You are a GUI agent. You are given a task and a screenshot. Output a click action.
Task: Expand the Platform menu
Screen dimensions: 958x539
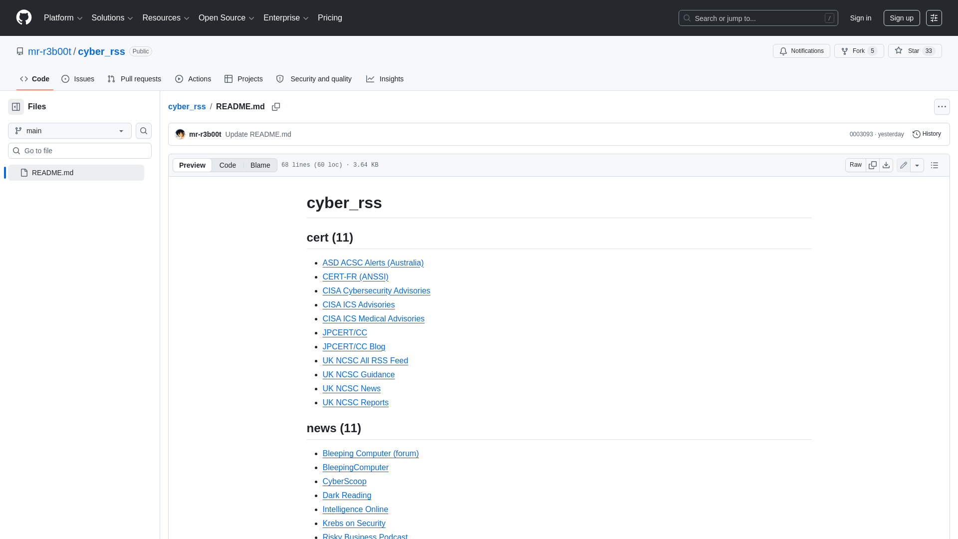click(63, 18)
